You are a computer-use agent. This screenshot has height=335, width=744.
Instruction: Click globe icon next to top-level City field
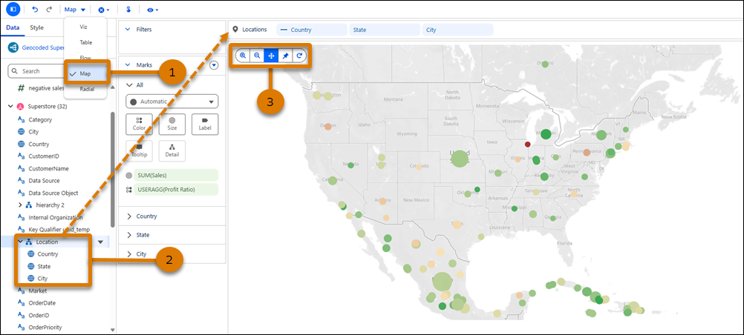21,132
